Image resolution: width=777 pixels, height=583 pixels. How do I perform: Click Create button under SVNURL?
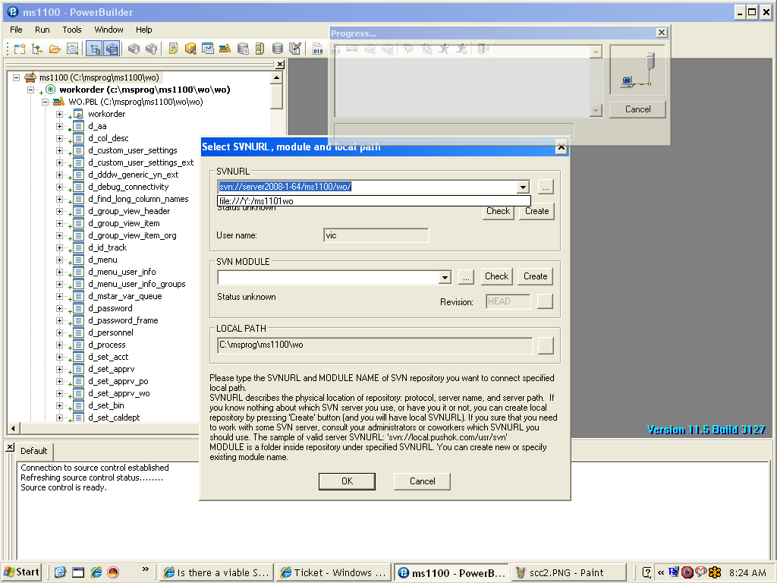pyautogui.click(x=536, y=211)
